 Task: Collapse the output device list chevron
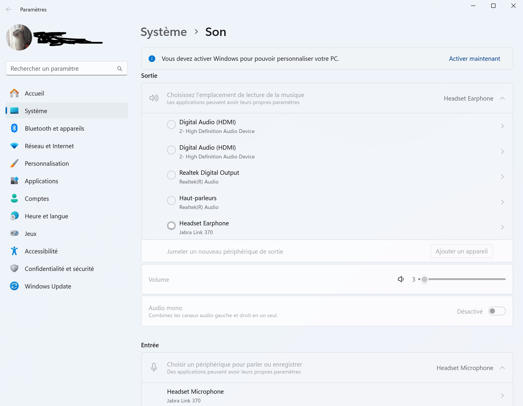pyautogui.click(x=502, y=99)
